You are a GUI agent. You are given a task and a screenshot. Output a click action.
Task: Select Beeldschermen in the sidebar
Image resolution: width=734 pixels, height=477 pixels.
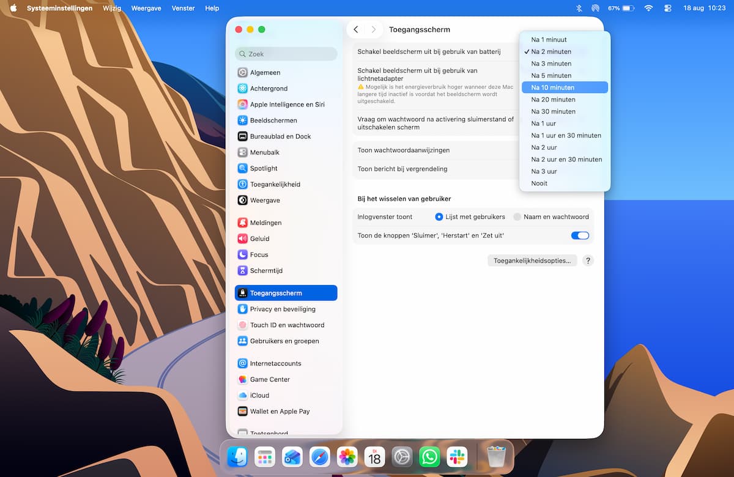pyautogui.click(x=286, y=120)
